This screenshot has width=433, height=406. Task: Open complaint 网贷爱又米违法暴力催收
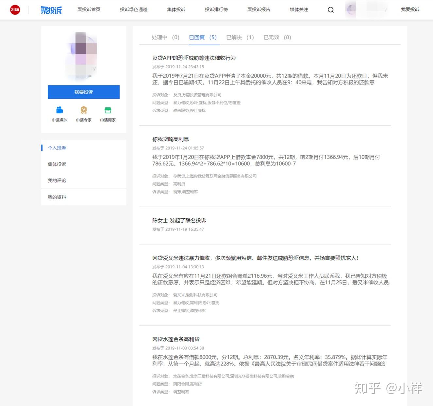tap(256, 258)
